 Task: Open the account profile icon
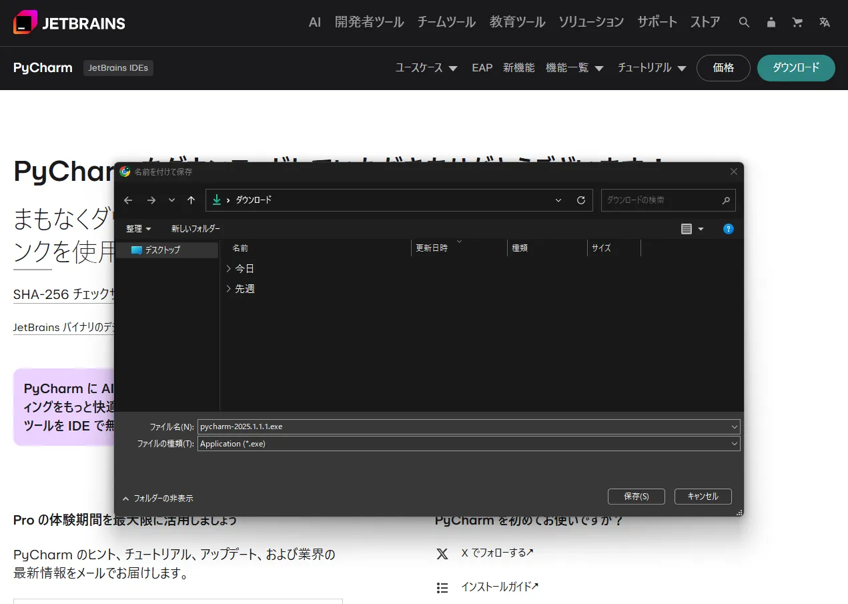point(771,22)
